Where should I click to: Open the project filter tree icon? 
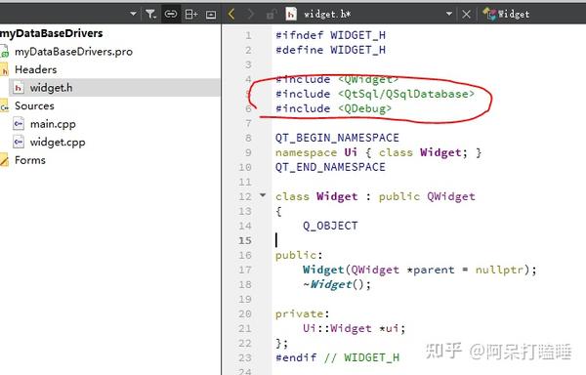click(150, 15)
